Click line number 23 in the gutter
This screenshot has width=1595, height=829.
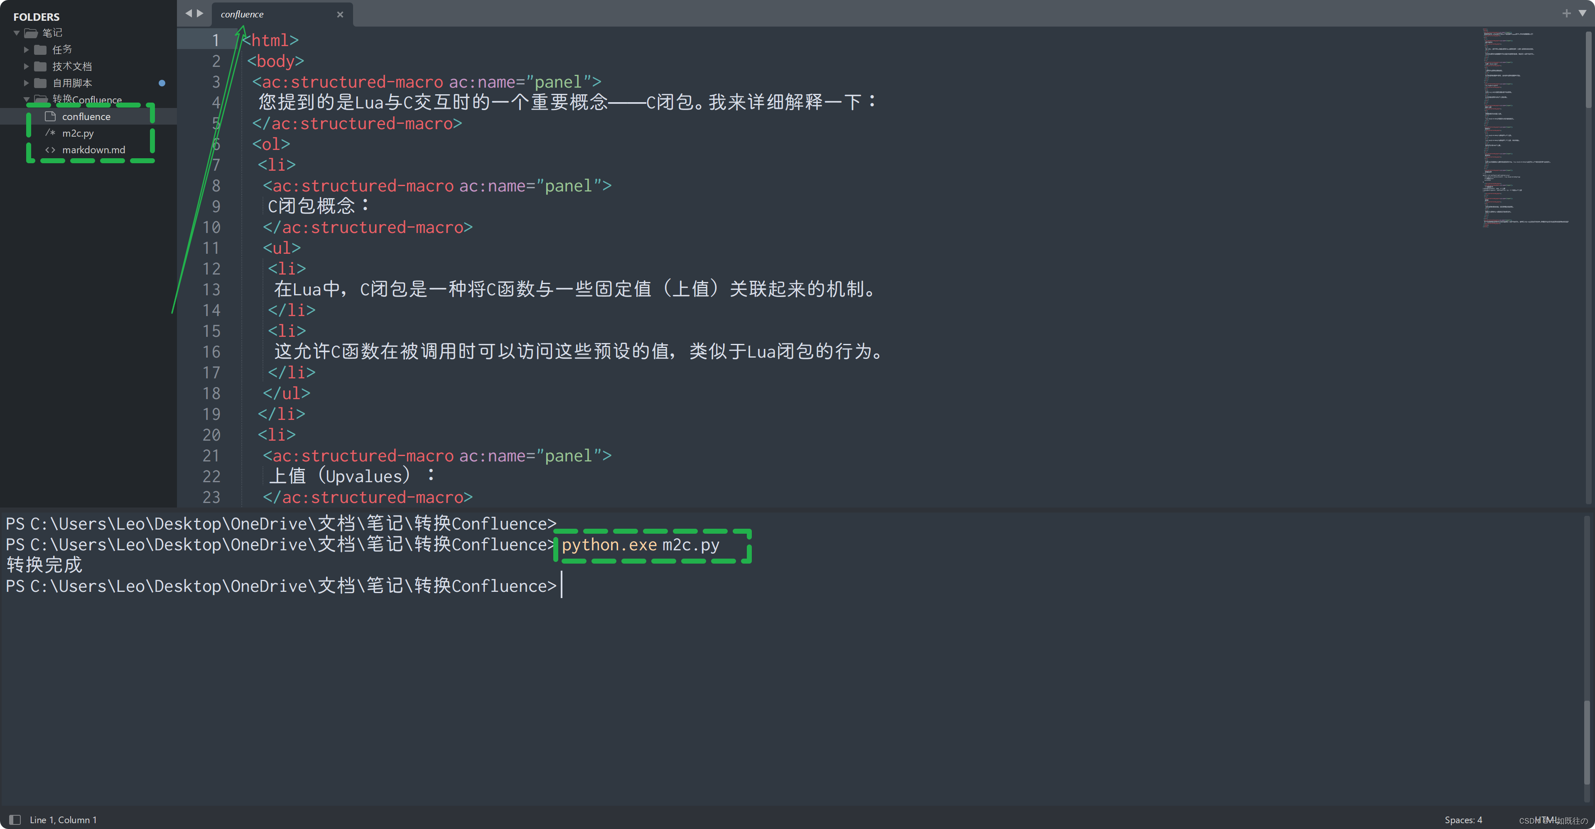[x=211, y=497]
